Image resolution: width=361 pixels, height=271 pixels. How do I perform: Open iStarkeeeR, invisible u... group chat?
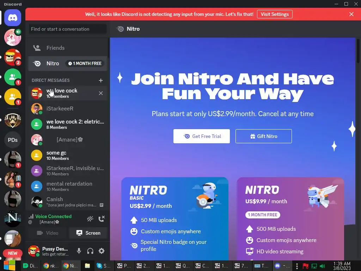pos(67,171)
